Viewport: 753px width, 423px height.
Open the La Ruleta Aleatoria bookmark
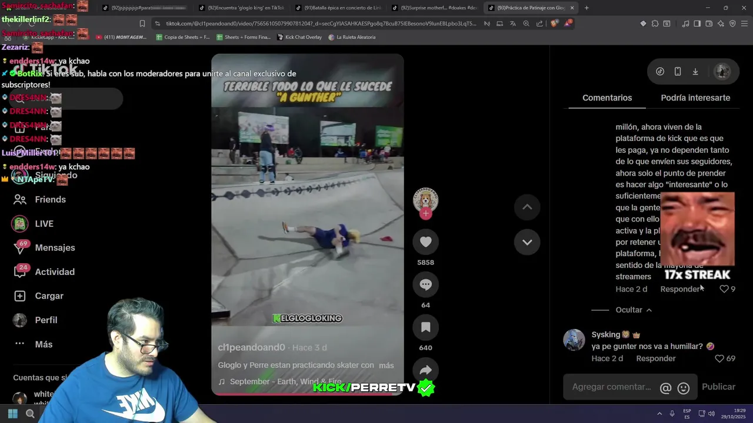click(352, 37)
